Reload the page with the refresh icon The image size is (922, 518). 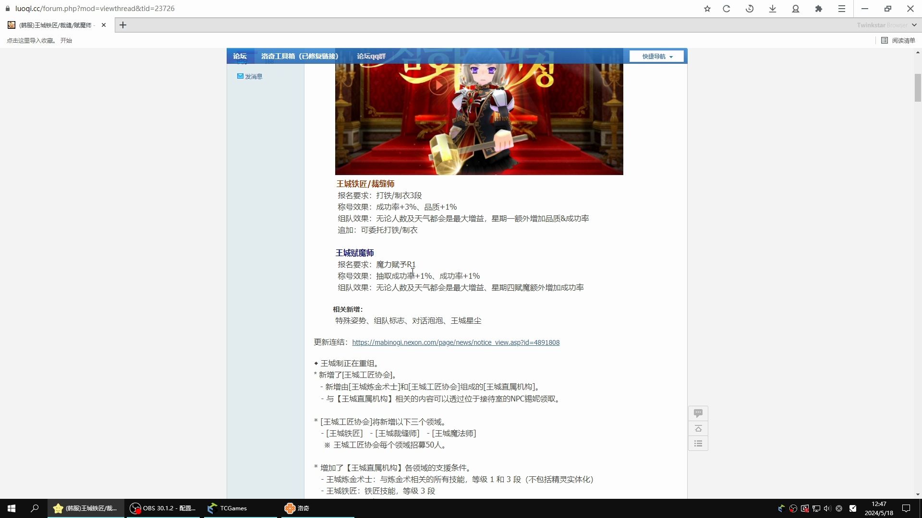point(727,9)
